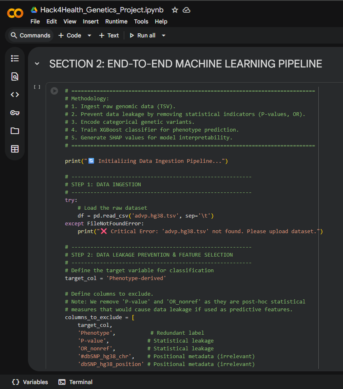Open the files folder panel
Viewport: 343px width, 389px height.
tap(15, 131)
